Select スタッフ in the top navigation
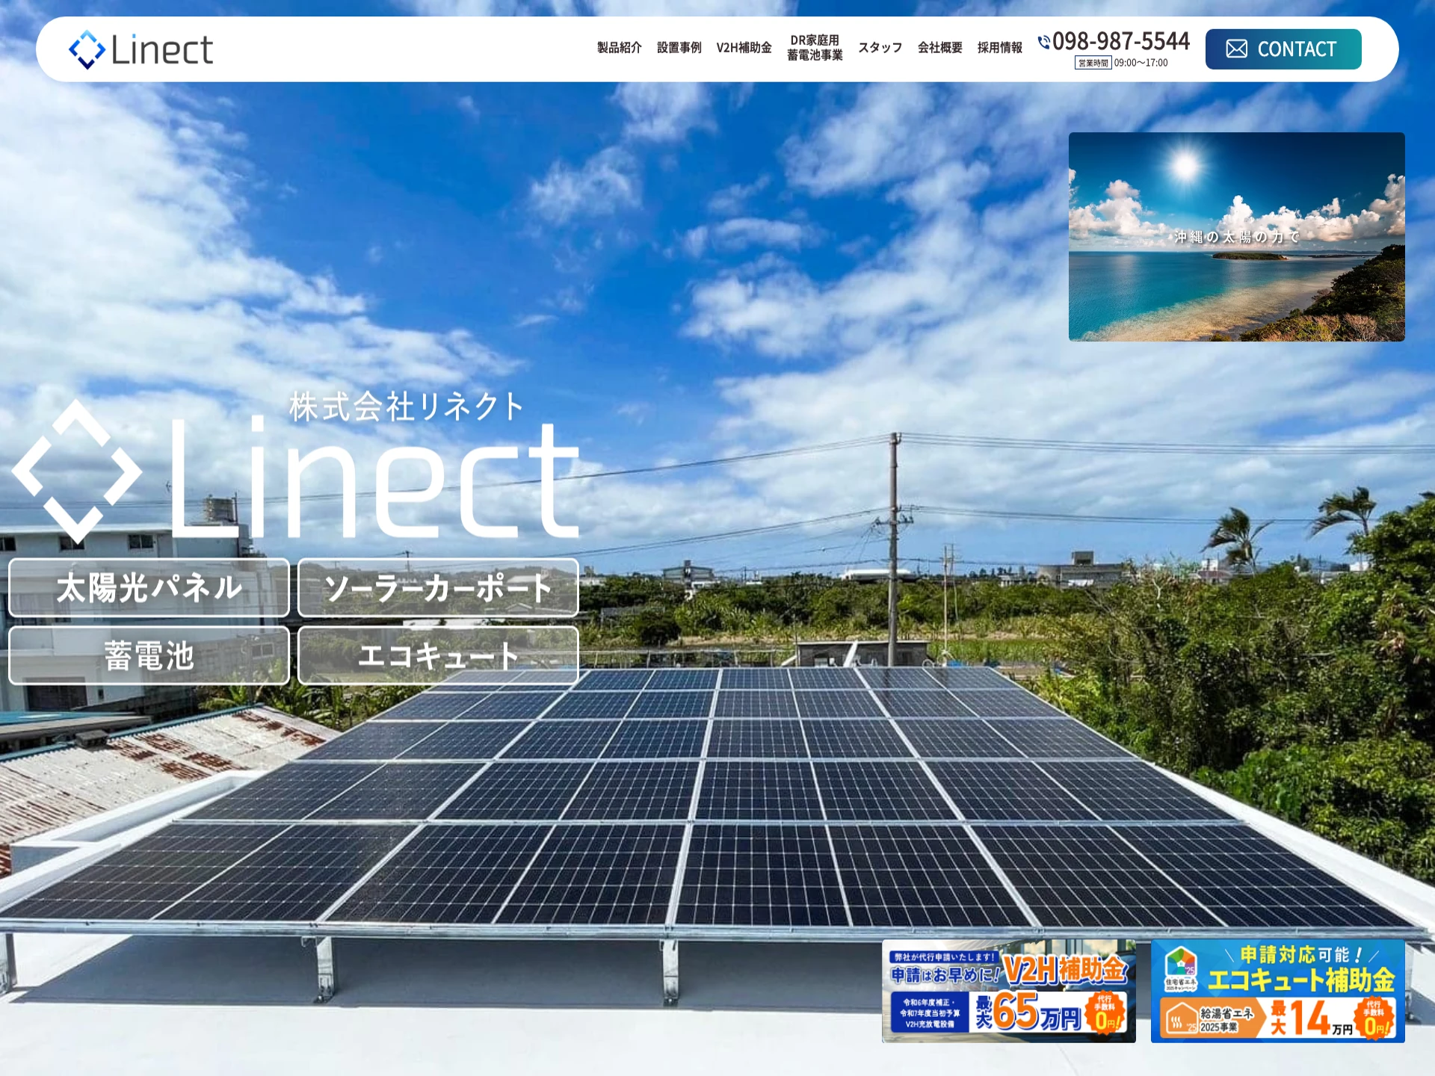Viewport: 1435px width, 1076px height. pos(880,48)
